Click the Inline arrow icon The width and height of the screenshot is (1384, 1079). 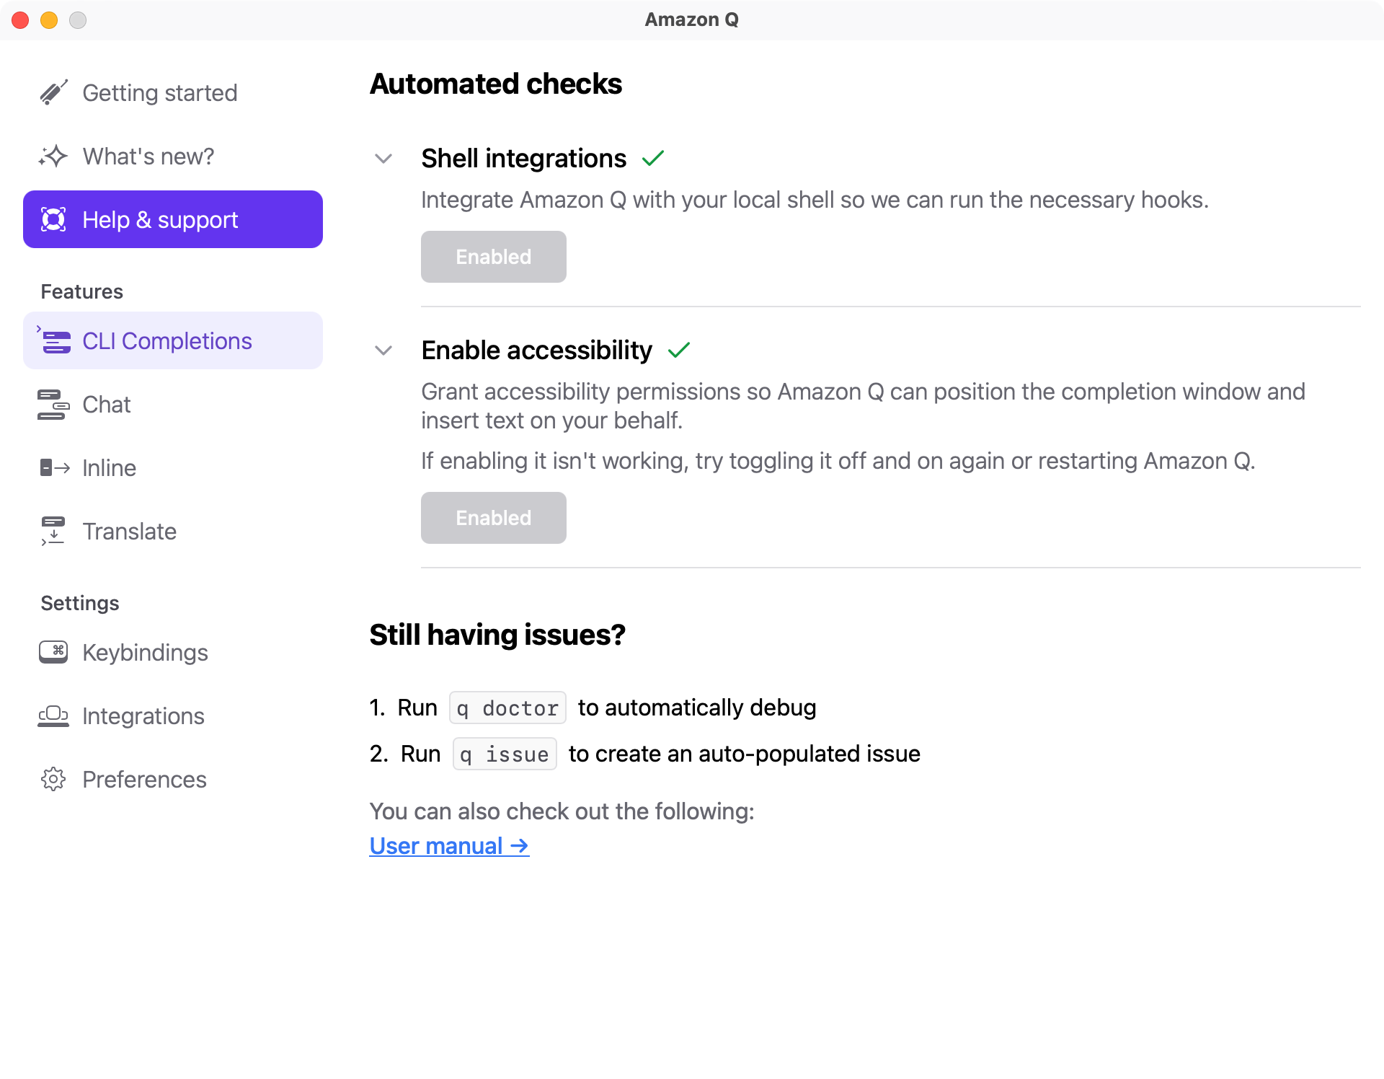[55, 467]
